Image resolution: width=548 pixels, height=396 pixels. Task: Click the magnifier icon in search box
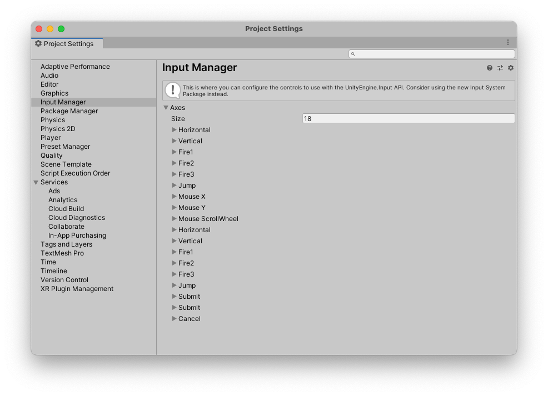(x=353, y=54)
